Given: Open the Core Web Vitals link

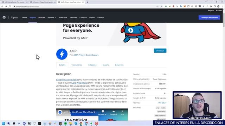Looking at the screenshot, I should coord(79,83).
